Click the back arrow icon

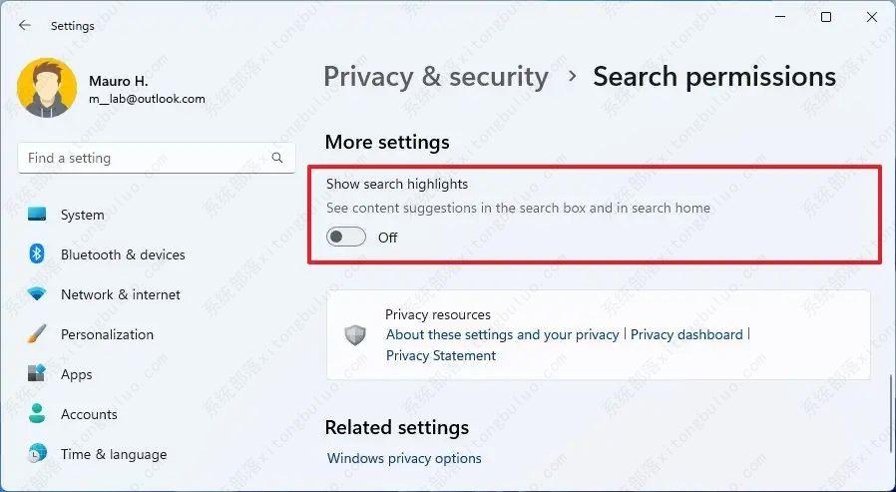[x=25, y=26]
